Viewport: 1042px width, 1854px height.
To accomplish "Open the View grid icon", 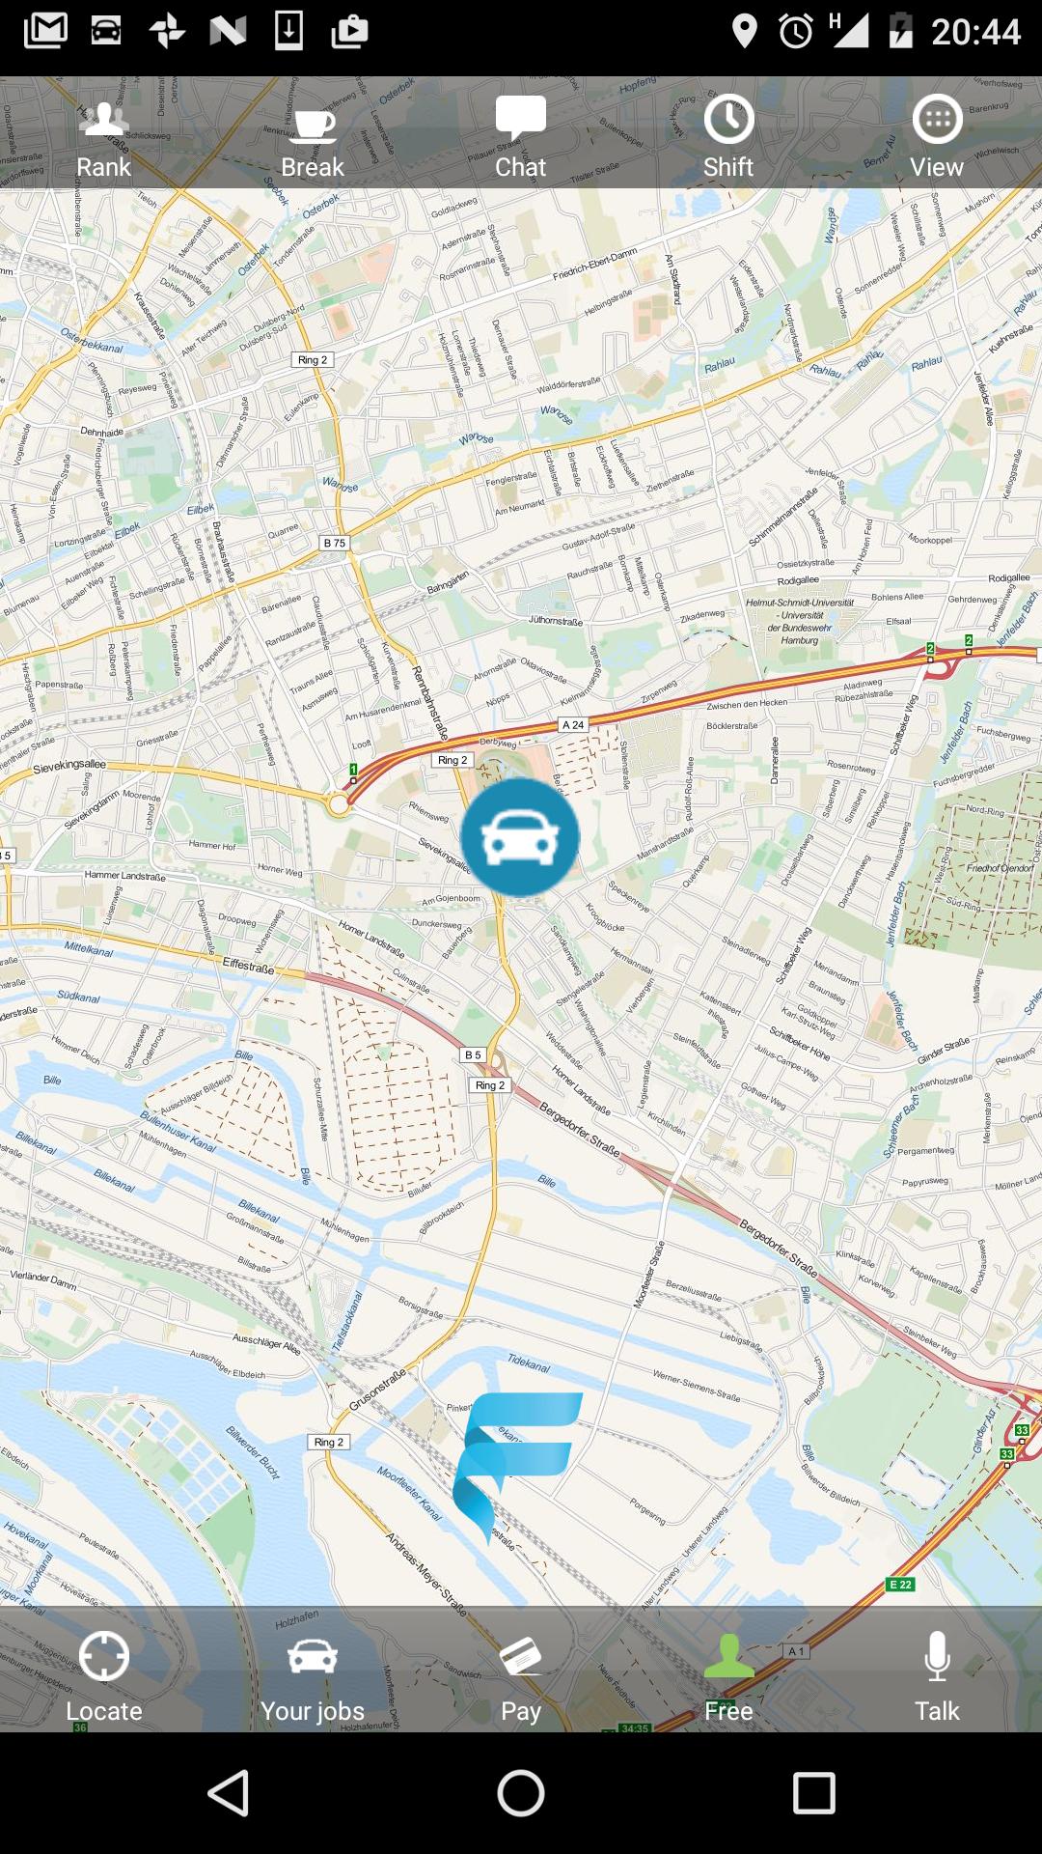I will (x=938, y=120).
